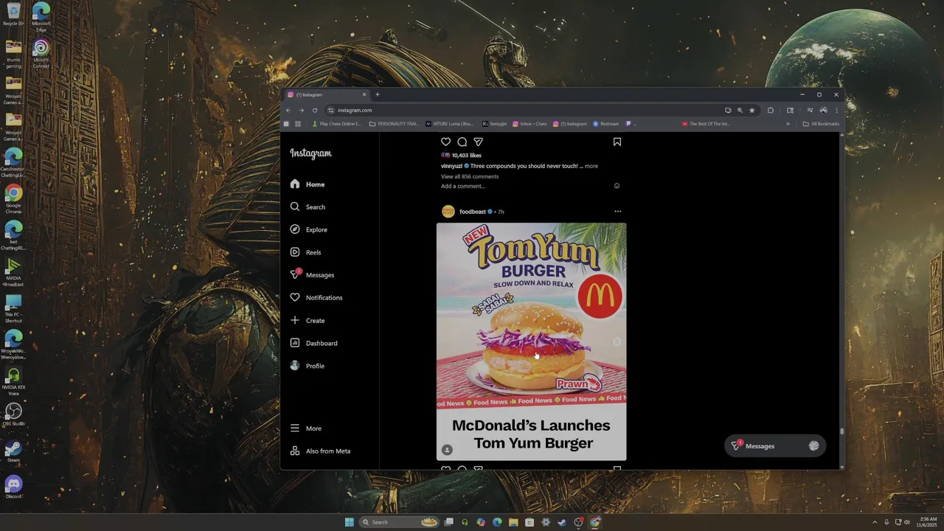Image resolution: width=944 pixels, height=531 pixels.
Task: Expand caption with the 'more' link
Action: tap(591, 166)
